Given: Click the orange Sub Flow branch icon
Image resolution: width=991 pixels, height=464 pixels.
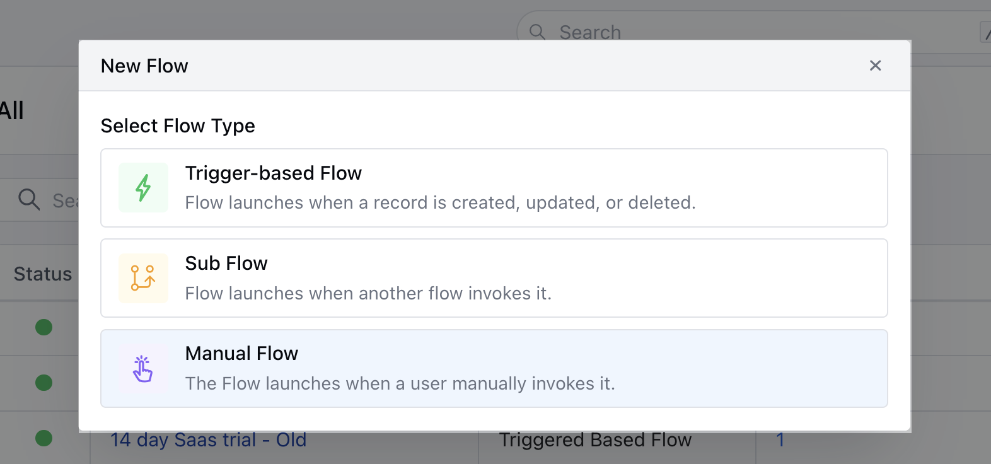Looking at the screenshot, I should pos(143,278).
